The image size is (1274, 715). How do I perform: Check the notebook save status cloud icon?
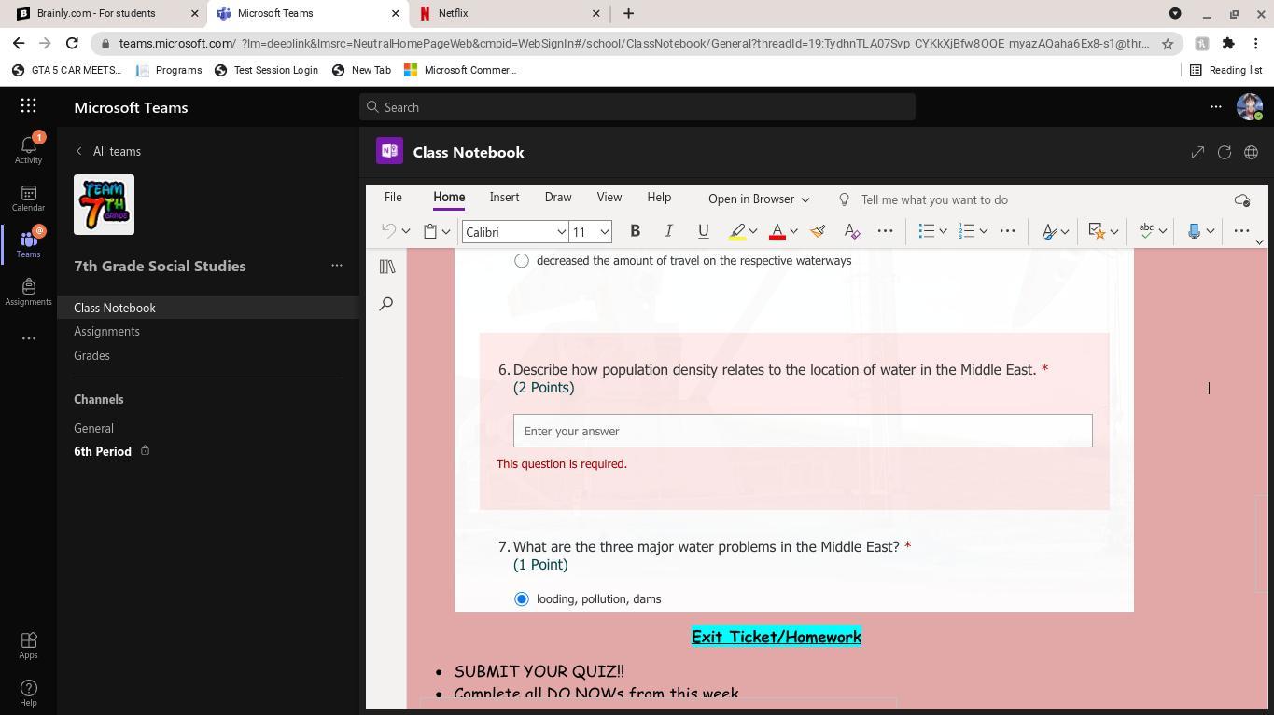coord(1241,199)
